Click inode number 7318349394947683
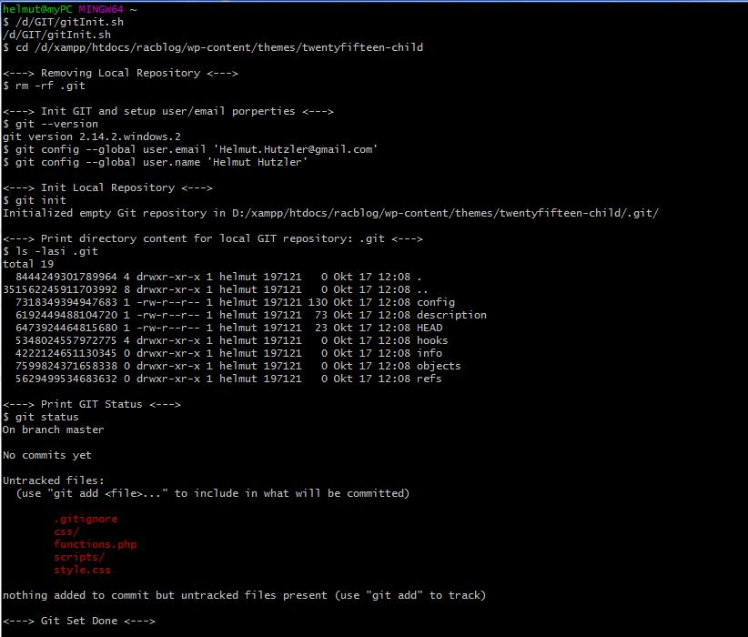The image size is (748, 637). point(66,302)
